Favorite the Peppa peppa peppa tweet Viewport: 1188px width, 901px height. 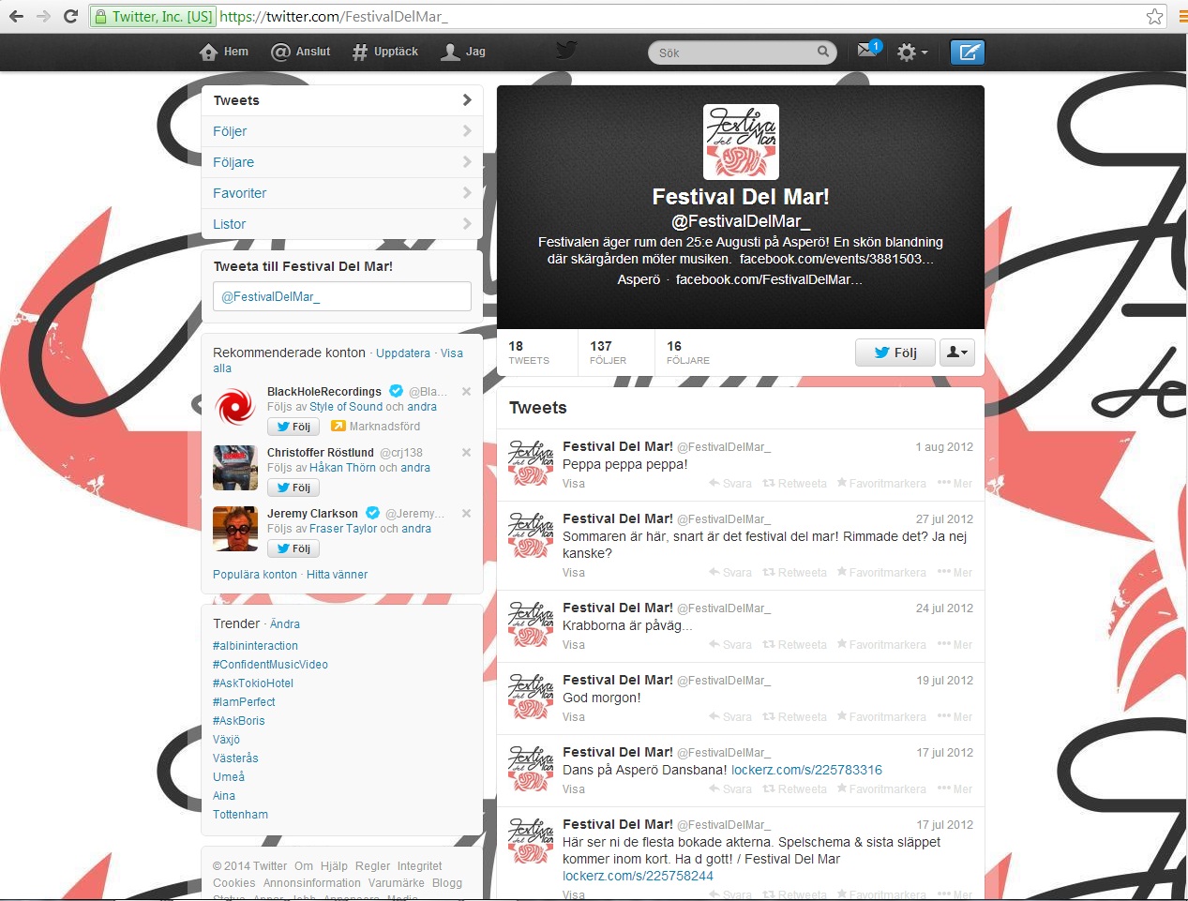click(881, 484)
